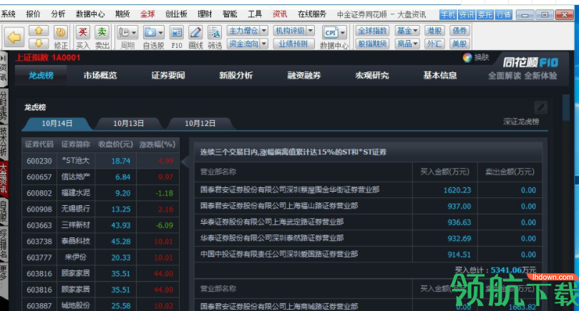Open the 筛选 stock filter icon
This screenshot has width=579, height=311.
(x=215, y=32)
